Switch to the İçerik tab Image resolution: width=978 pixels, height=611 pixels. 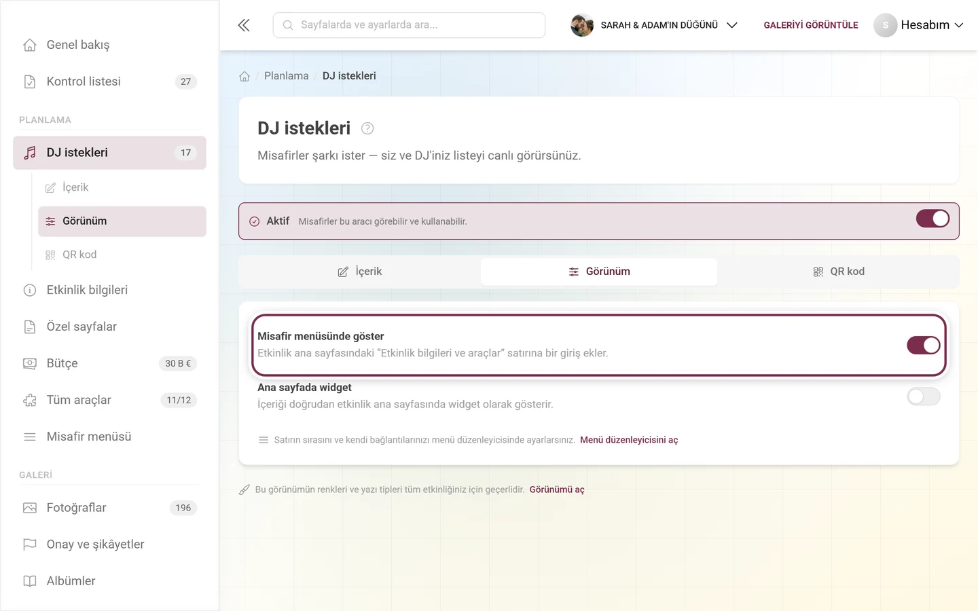click(x=360, y=272)
